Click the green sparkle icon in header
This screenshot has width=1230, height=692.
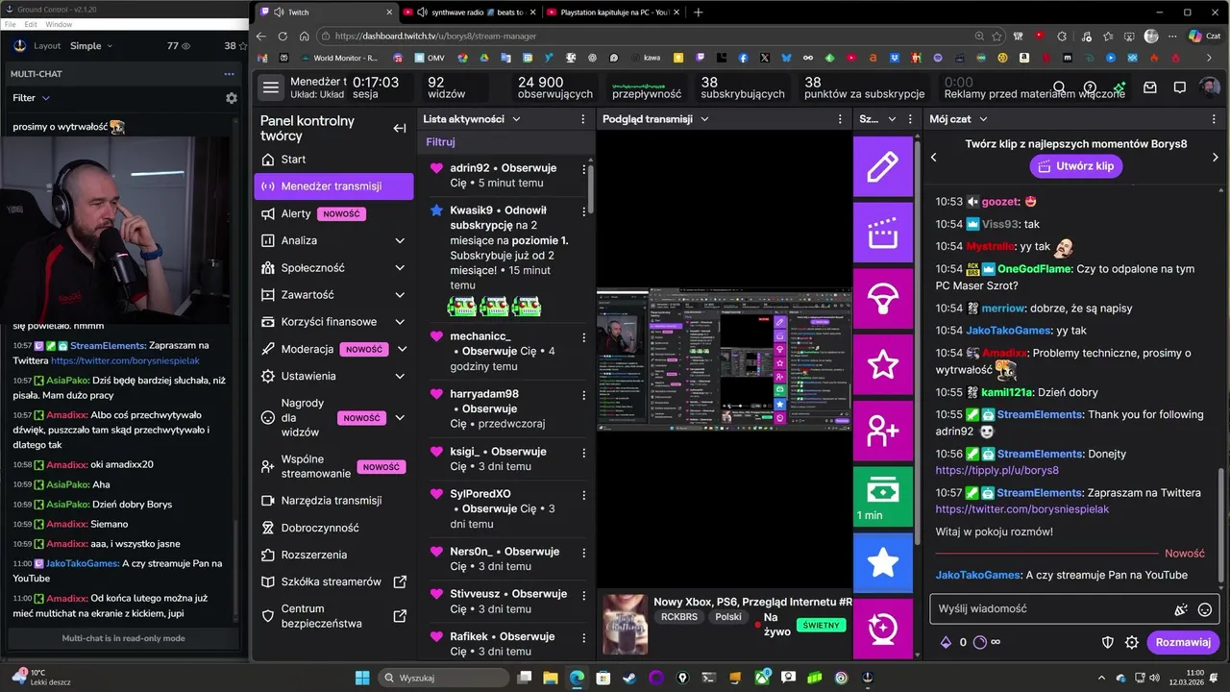click(1119, 87)
